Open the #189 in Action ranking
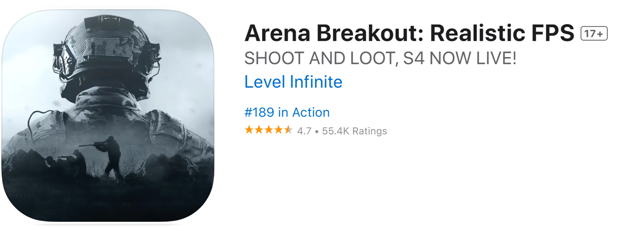 287,112
